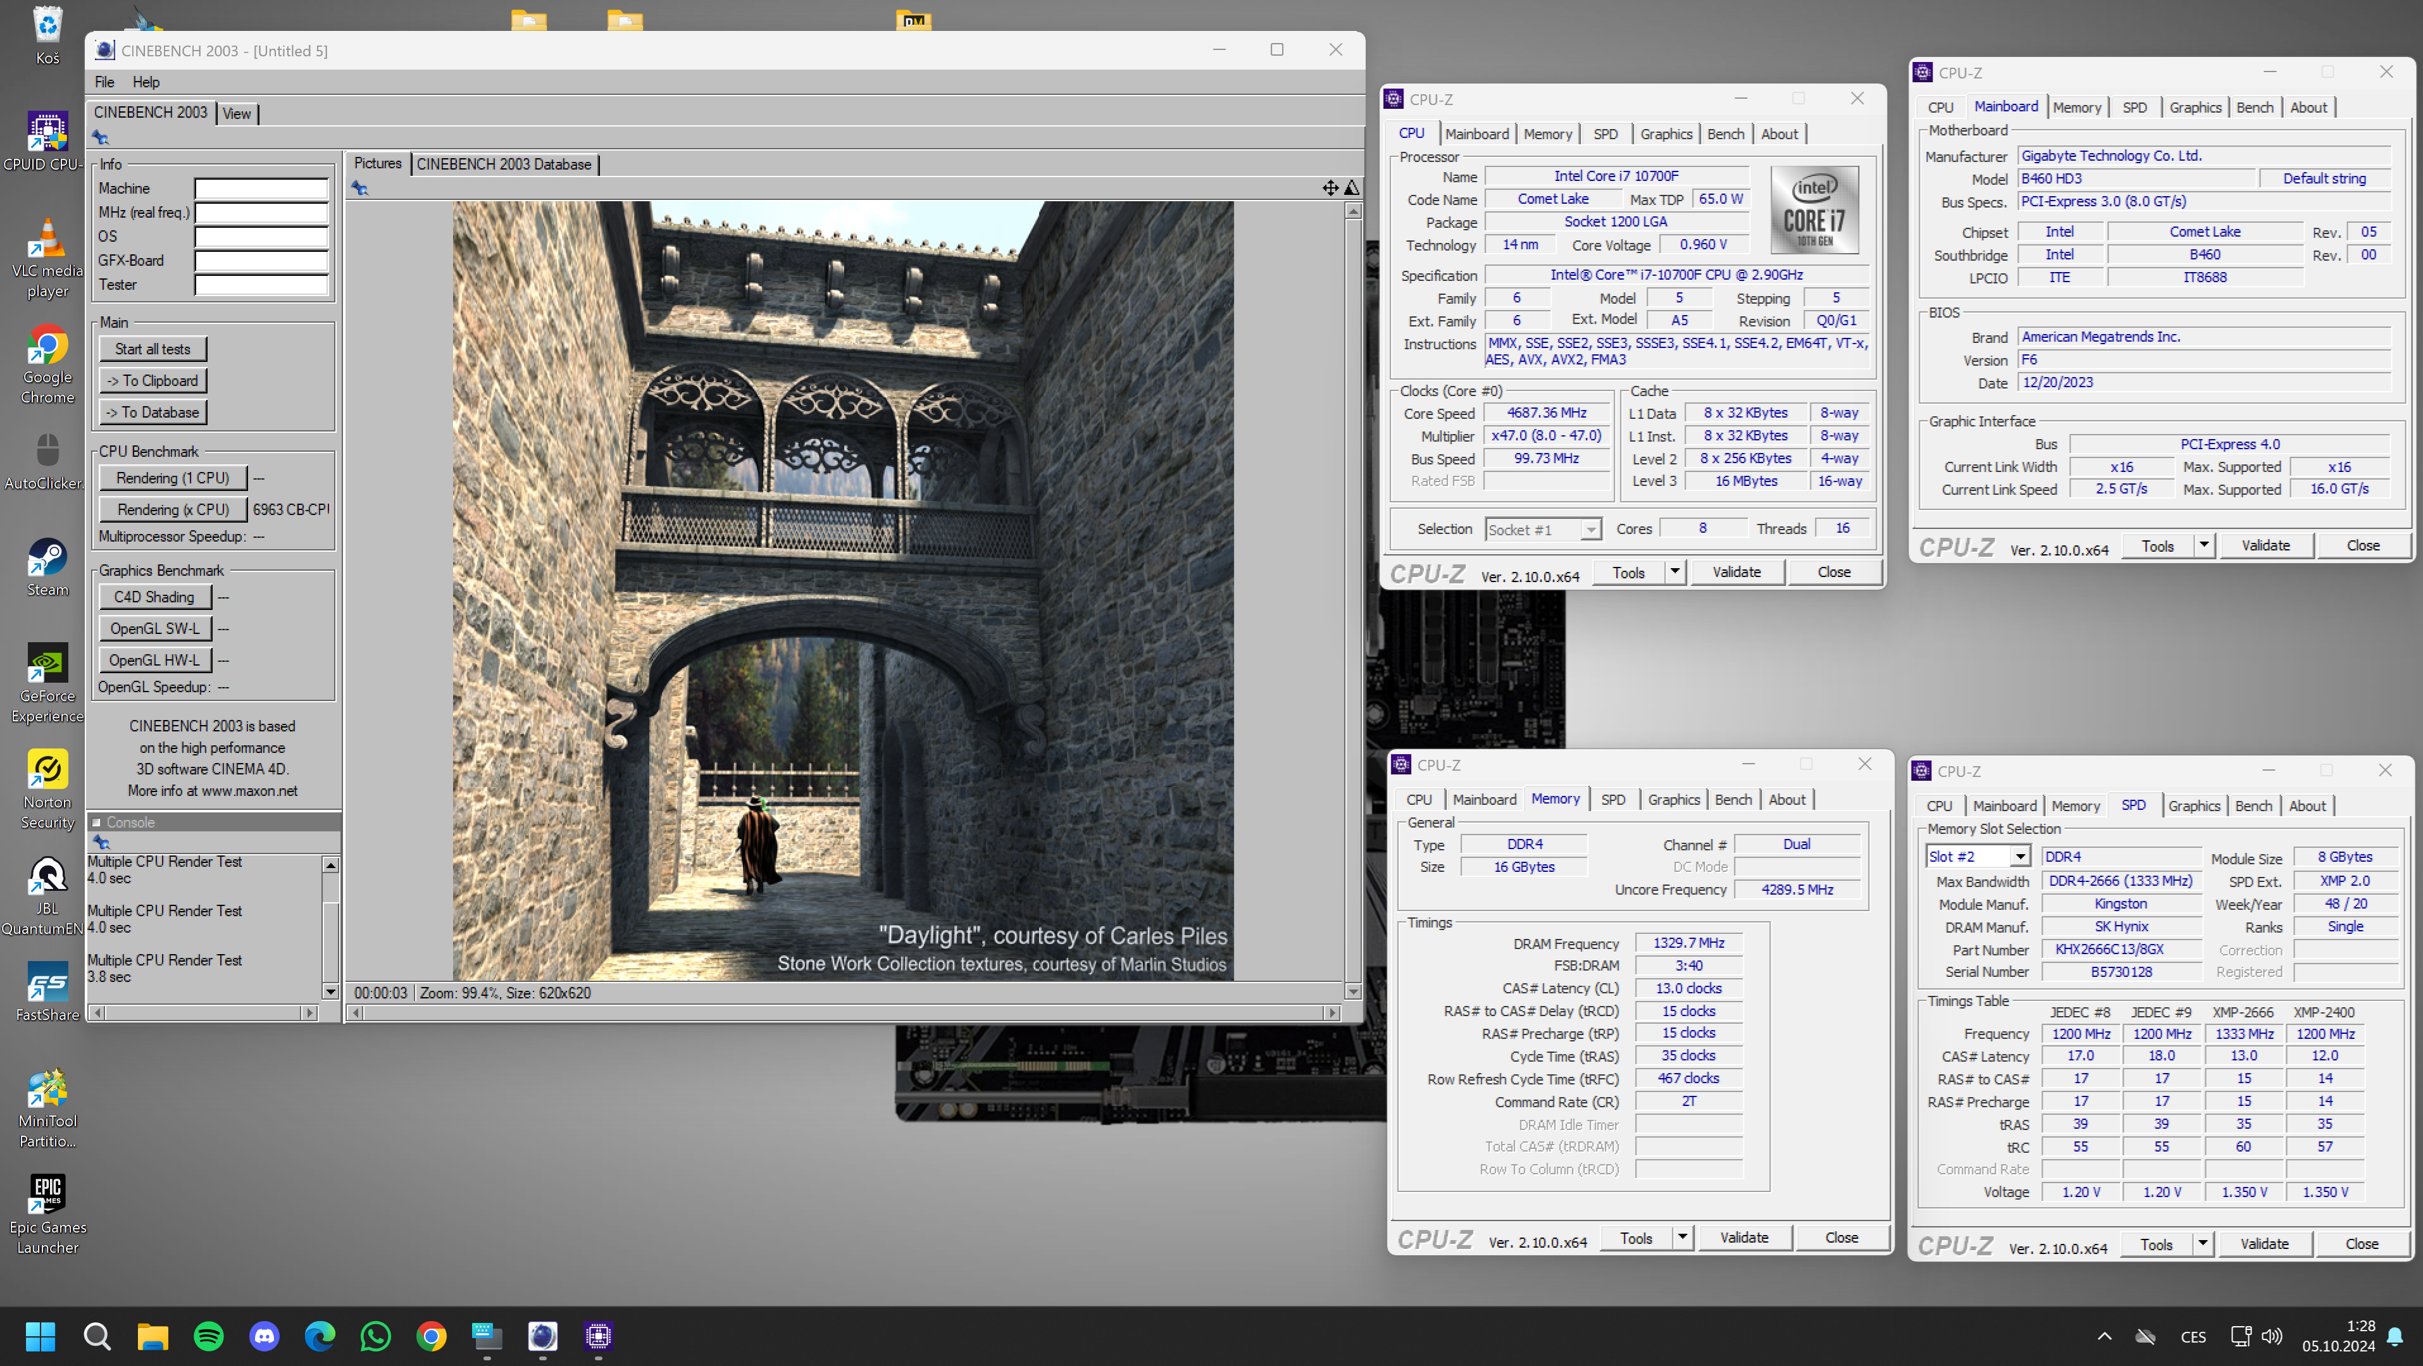
Task: Open Tools dropdown arrow in SPD window
Action: coord(2202,1244)
